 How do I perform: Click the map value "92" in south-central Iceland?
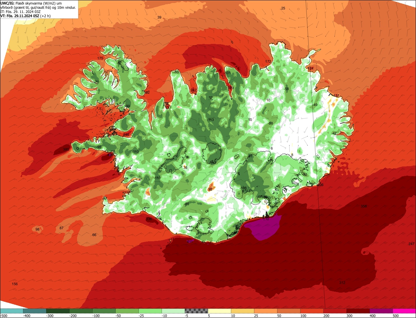click(210, 189)
